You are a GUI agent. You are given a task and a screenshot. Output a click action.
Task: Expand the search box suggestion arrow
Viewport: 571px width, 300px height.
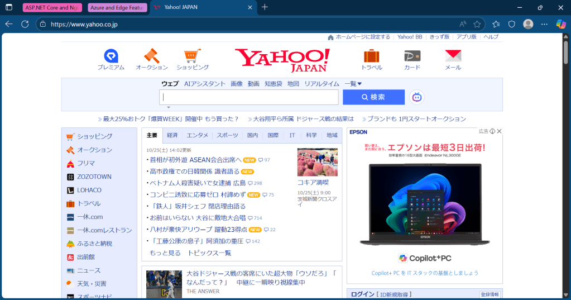(x=169, y=107)
